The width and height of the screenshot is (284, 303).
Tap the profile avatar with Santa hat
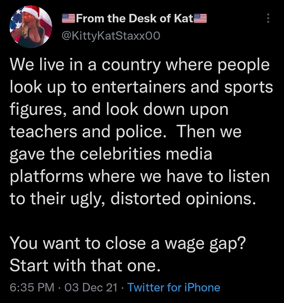31,27
